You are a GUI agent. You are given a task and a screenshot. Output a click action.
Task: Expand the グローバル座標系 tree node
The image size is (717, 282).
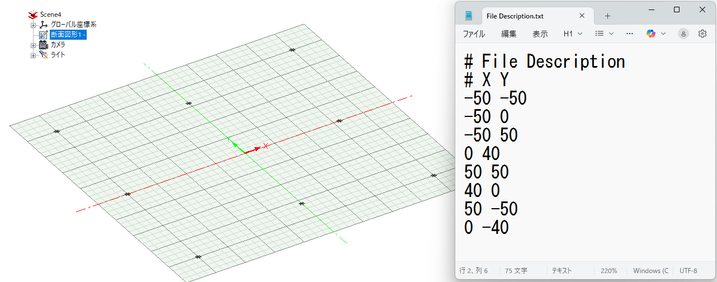(33, 25)
